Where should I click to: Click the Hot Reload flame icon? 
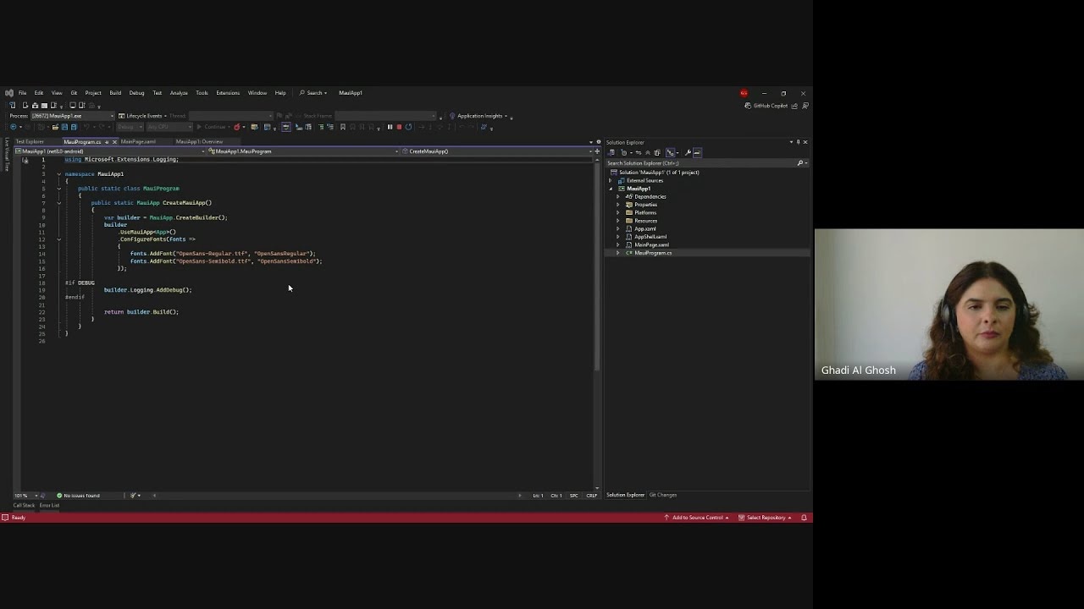tap(236, 127)
